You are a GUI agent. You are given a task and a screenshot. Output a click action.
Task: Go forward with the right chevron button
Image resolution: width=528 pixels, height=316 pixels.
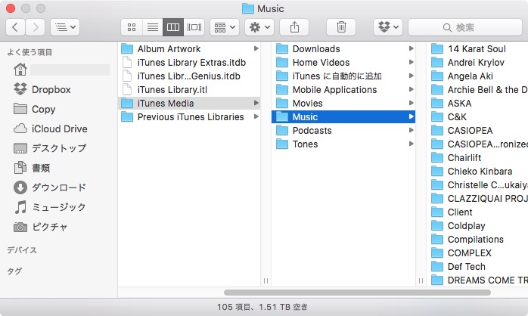[36, 27]
